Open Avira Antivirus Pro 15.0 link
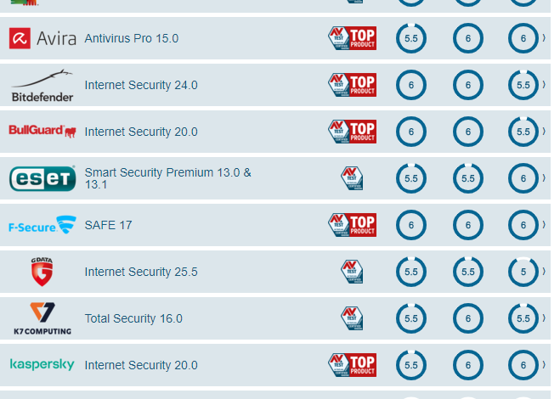 [132, 39]
